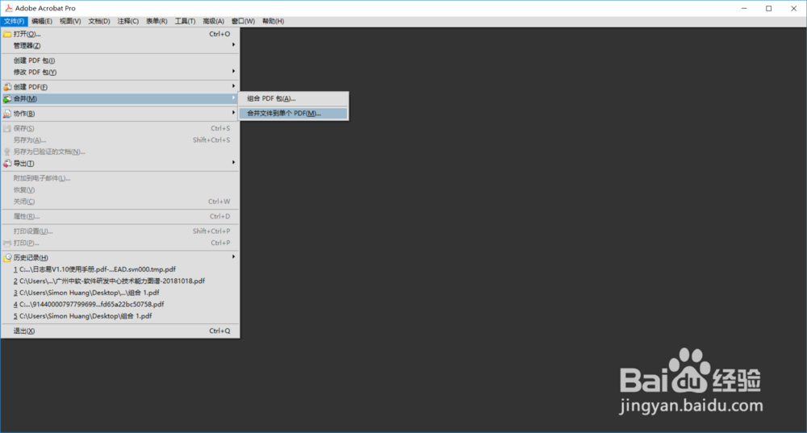Open the 工具(T) menu
Viewport: 807px width, 433px height.
pyautogui.click(x=185, y=21)
